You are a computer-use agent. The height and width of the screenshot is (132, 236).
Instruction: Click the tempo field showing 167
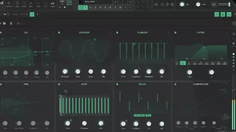(62, 2)
